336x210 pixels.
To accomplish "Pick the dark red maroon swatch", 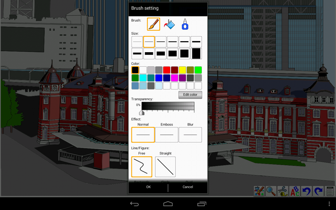I will coord(174,70).
